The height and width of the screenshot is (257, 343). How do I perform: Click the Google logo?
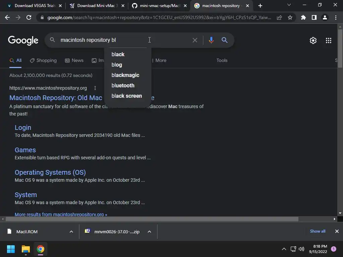click(x=23, y=40)
